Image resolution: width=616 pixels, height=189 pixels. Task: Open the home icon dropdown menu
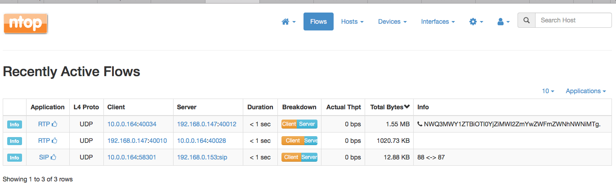tap(288, 21)
